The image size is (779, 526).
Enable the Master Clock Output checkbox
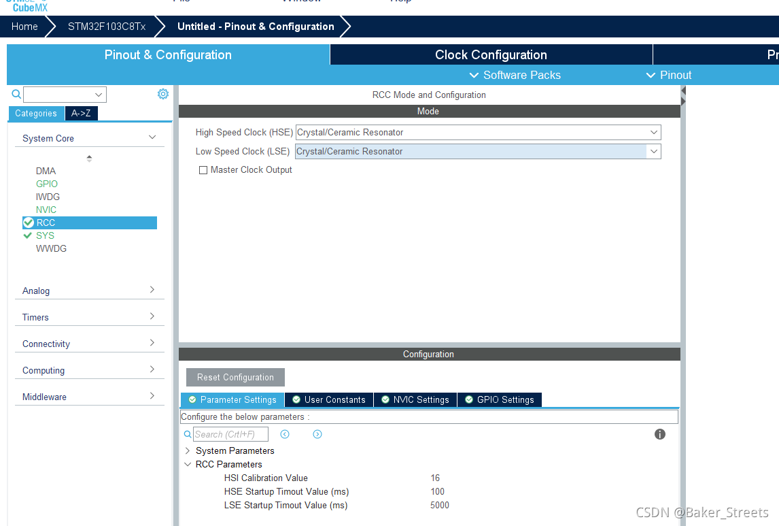click(x=203, y=170)
